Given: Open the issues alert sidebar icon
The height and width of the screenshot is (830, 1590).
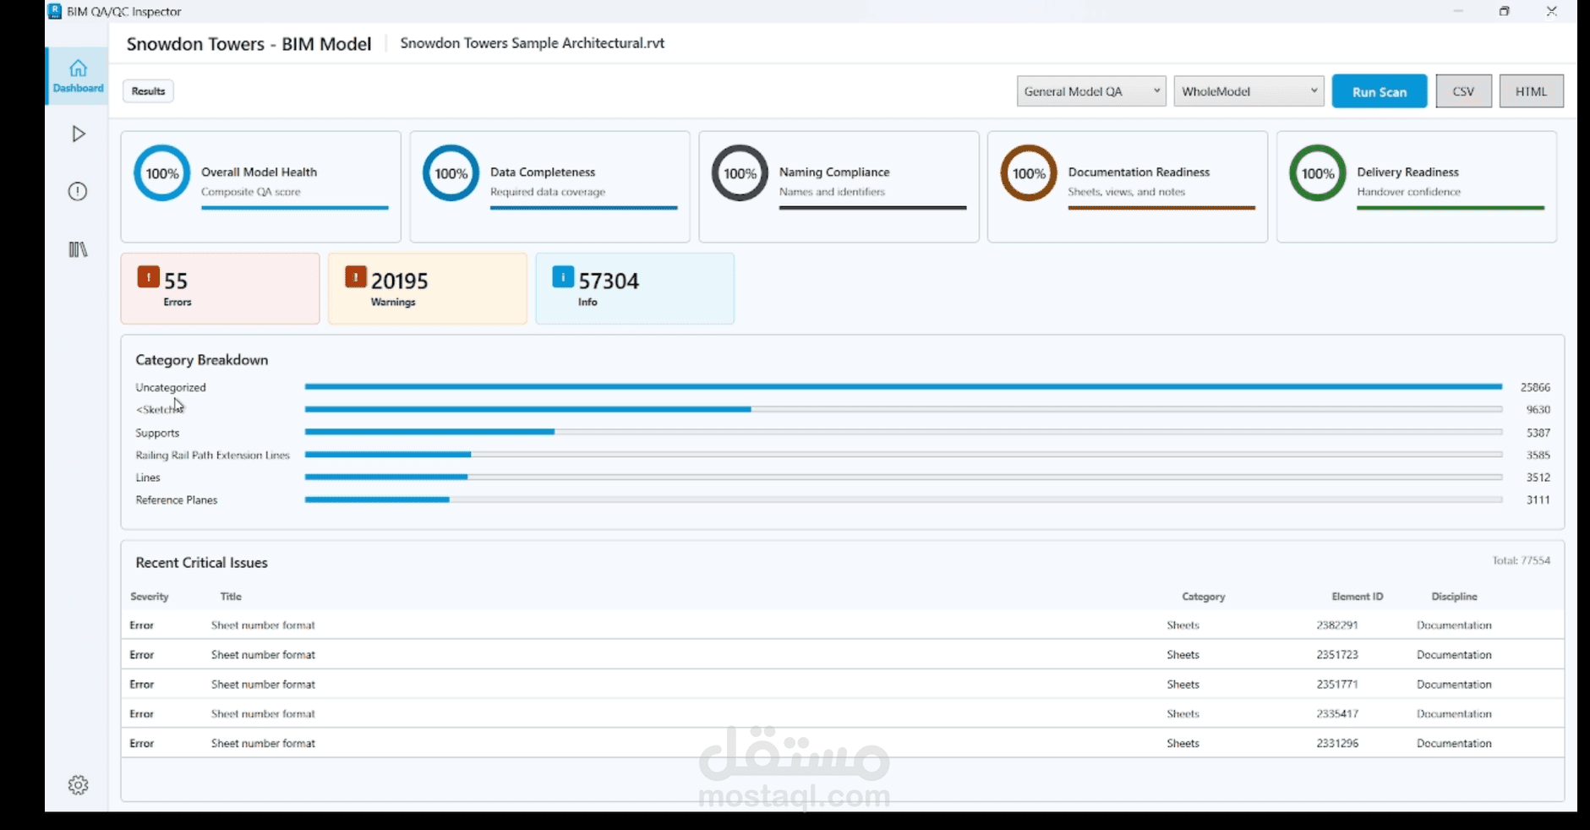Looking at the screenshot, I should click(78, 192).
